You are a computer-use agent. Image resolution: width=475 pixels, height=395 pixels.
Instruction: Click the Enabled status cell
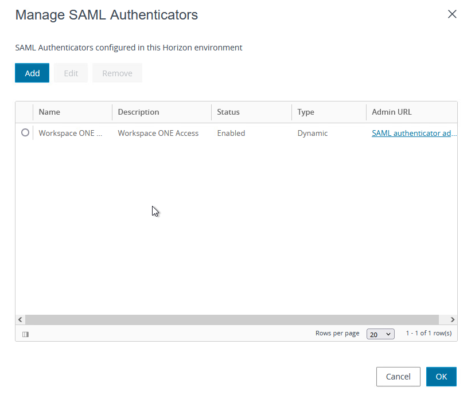coord(231,133)
